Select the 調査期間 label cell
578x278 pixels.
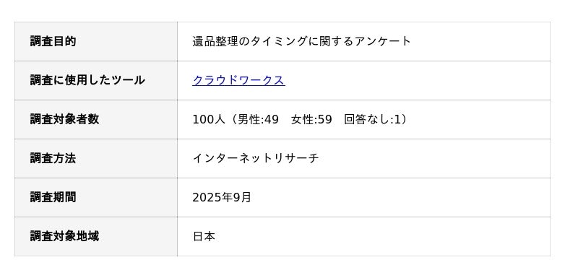pyautogui.click(x=96, y=197)
